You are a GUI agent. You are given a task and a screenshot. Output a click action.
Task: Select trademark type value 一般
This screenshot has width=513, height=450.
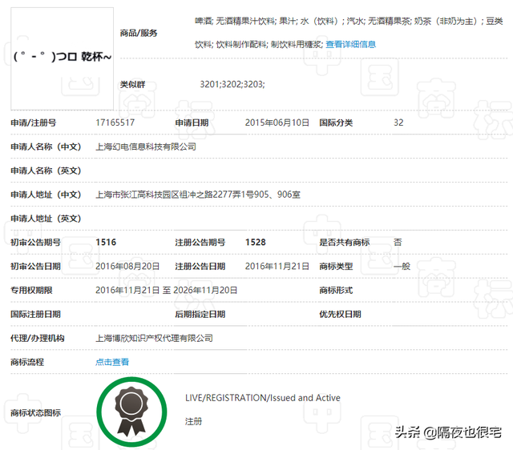pos(402,267)
